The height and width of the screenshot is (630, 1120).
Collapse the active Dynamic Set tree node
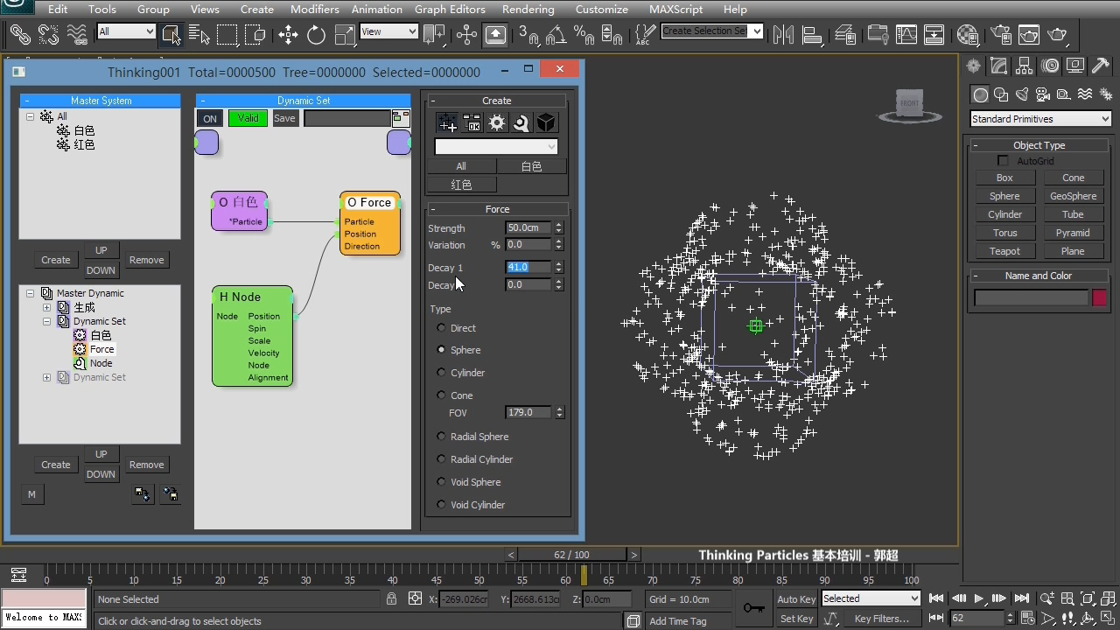click(x=46, y=321)
